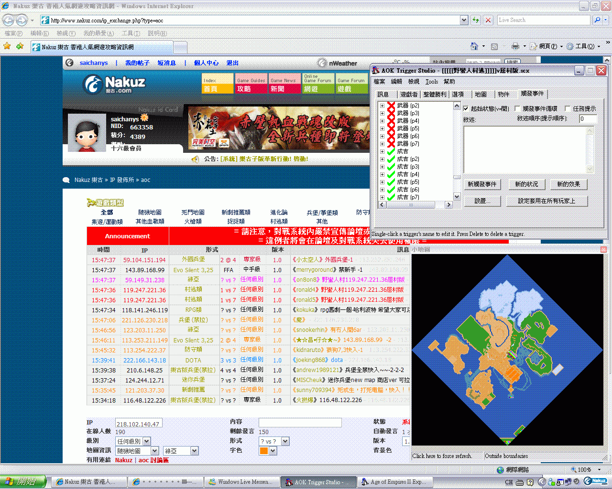Open the 級別 dropdown showing 任何級別
Image resolution: width=612 pixels, height=489 pixels.
tap(147, 441)
